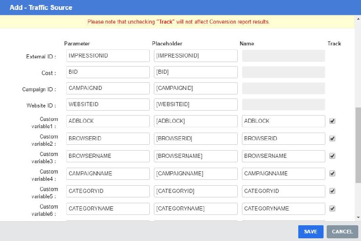Focus the Cost placeholder field [BID]
The image size is (361, 241).
(x=196, y=72)
